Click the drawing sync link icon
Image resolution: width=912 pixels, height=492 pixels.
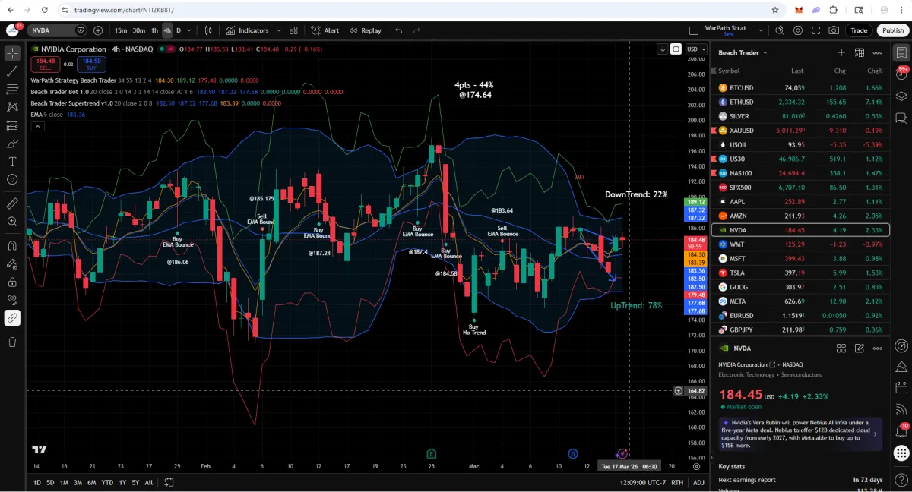(12, 318)
